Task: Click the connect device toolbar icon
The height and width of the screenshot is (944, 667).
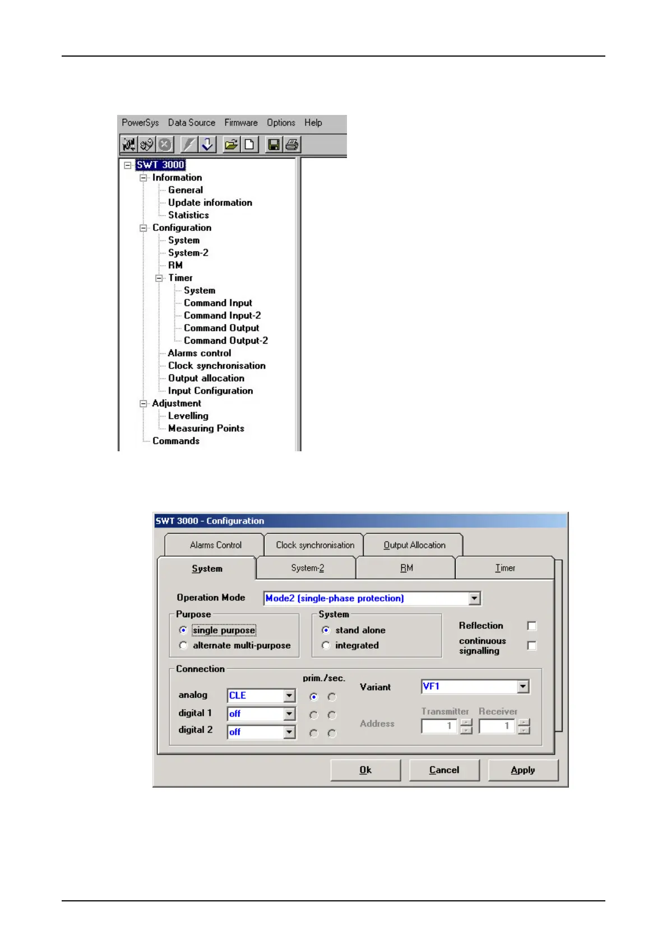Action: point(129,145)
